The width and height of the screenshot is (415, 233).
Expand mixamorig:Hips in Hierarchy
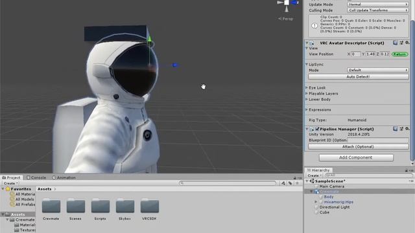click(x=316, y=202)
